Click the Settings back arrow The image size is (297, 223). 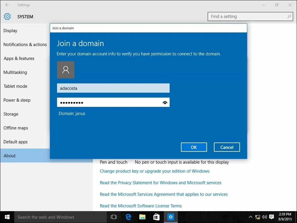pyautogui.click(x=7, y=5)
